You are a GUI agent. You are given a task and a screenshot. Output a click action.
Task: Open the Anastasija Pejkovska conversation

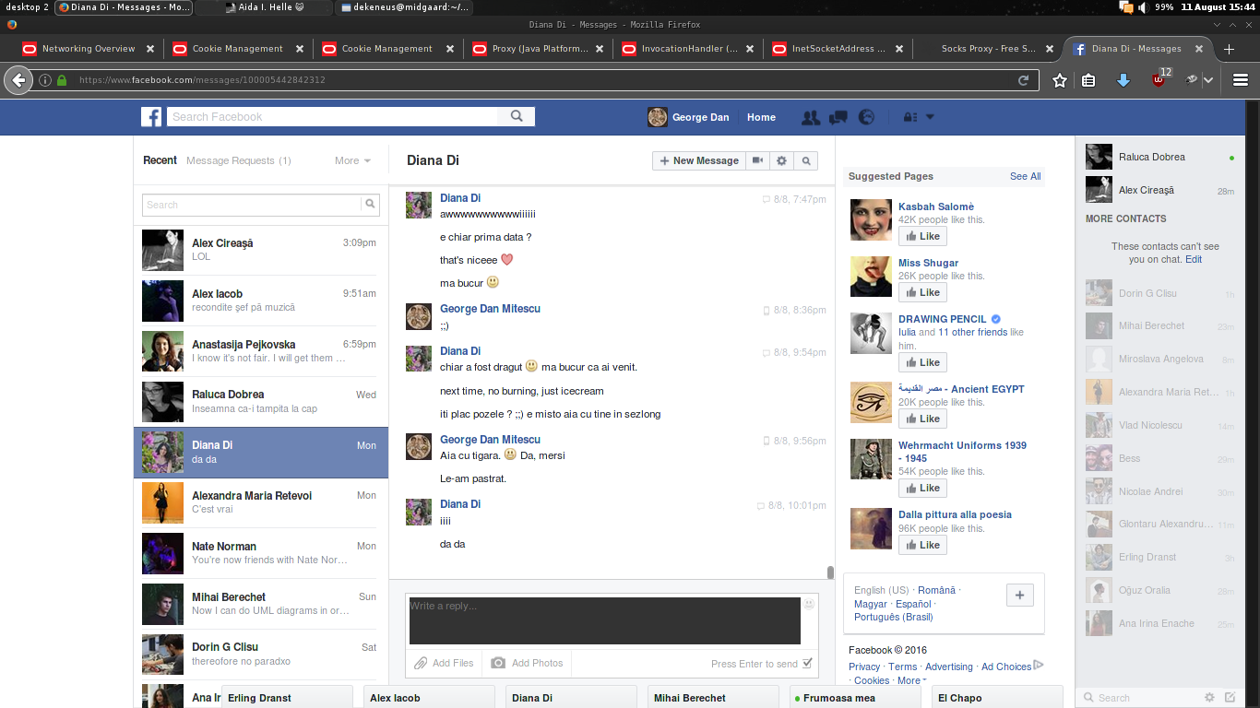tap(261, 351)
